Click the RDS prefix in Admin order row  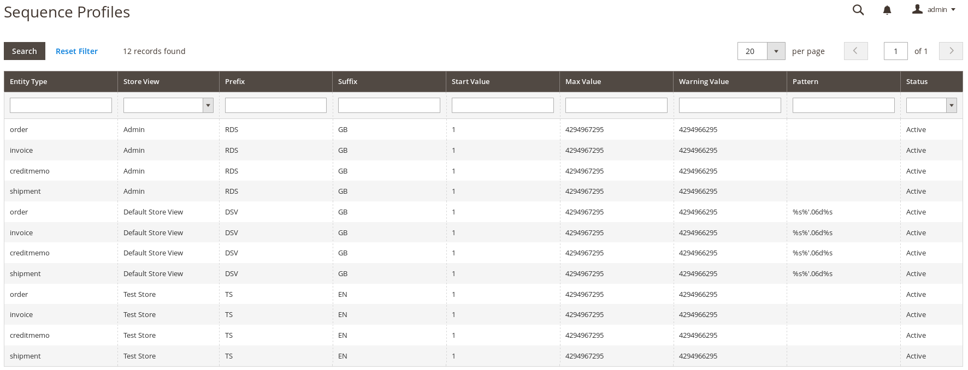232,130
